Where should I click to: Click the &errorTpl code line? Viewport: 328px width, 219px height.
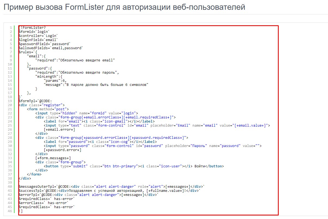click(88, 195)
